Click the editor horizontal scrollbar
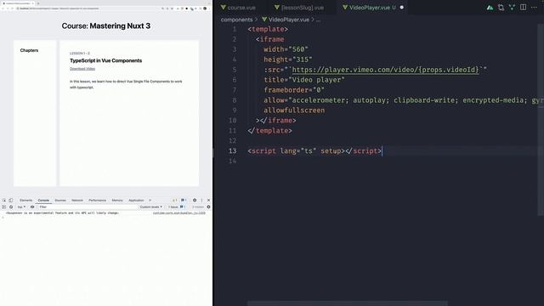 (x=347, y=303)
